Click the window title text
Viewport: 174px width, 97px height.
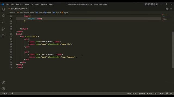(87, 4)
